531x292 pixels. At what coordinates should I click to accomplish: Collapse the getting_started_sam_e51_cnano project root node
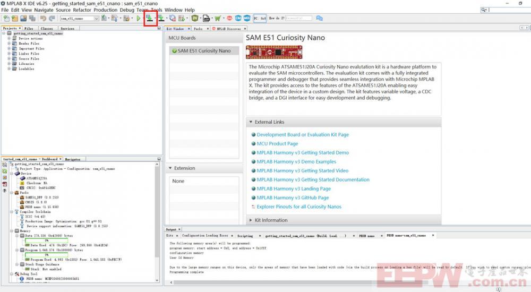(4, 33)
